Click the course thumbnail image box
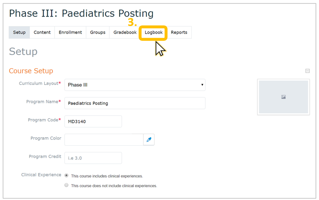Viewport: 319px width, 200px height. point(283,97)
